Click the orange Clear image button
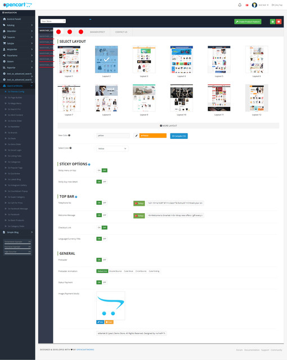 click(x=109, y=322)
